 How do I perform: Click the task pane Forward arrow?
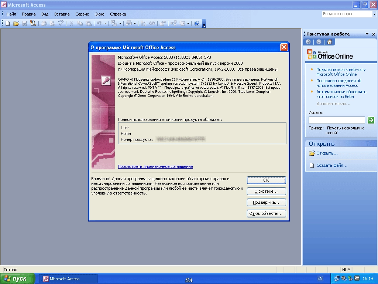tap(319, 42)
